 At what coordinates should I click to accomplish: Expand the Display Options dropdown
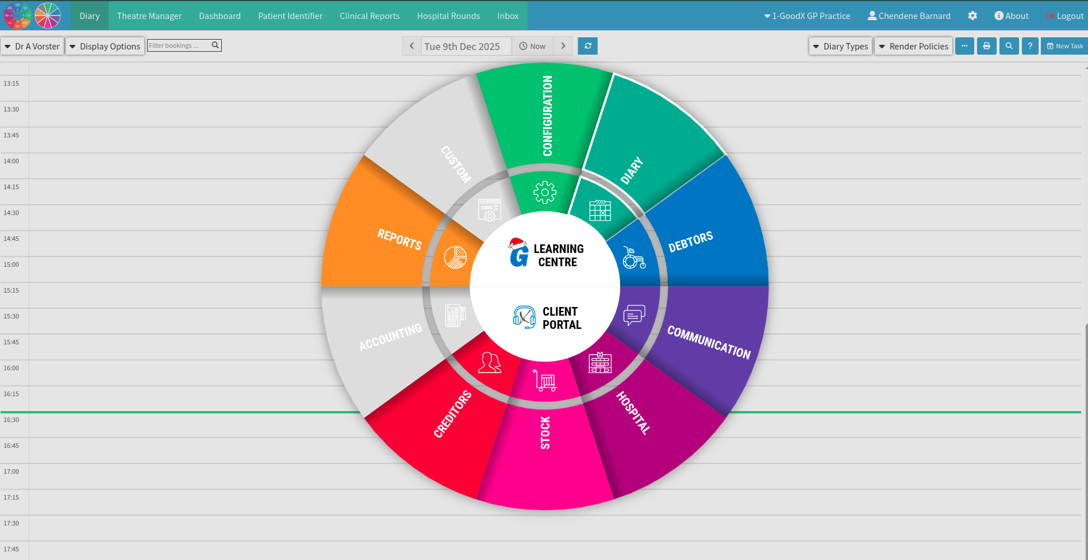click(105, 46)
